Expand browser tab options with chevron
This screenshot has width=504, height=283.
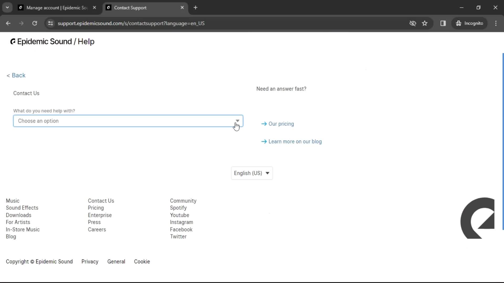pyautogui.click(x=7, y=8)
